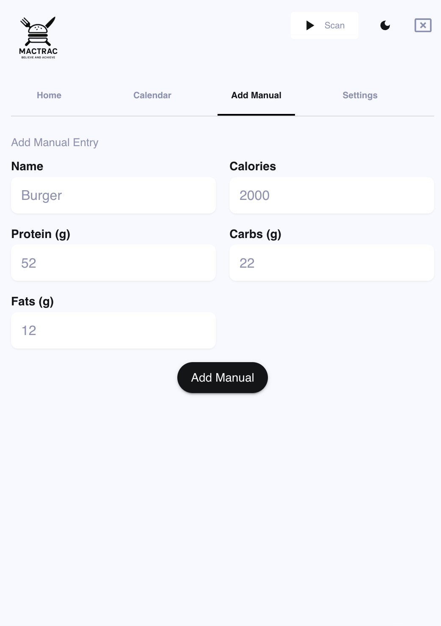Focus the Carbs (g) field with 22

point(331,263)
